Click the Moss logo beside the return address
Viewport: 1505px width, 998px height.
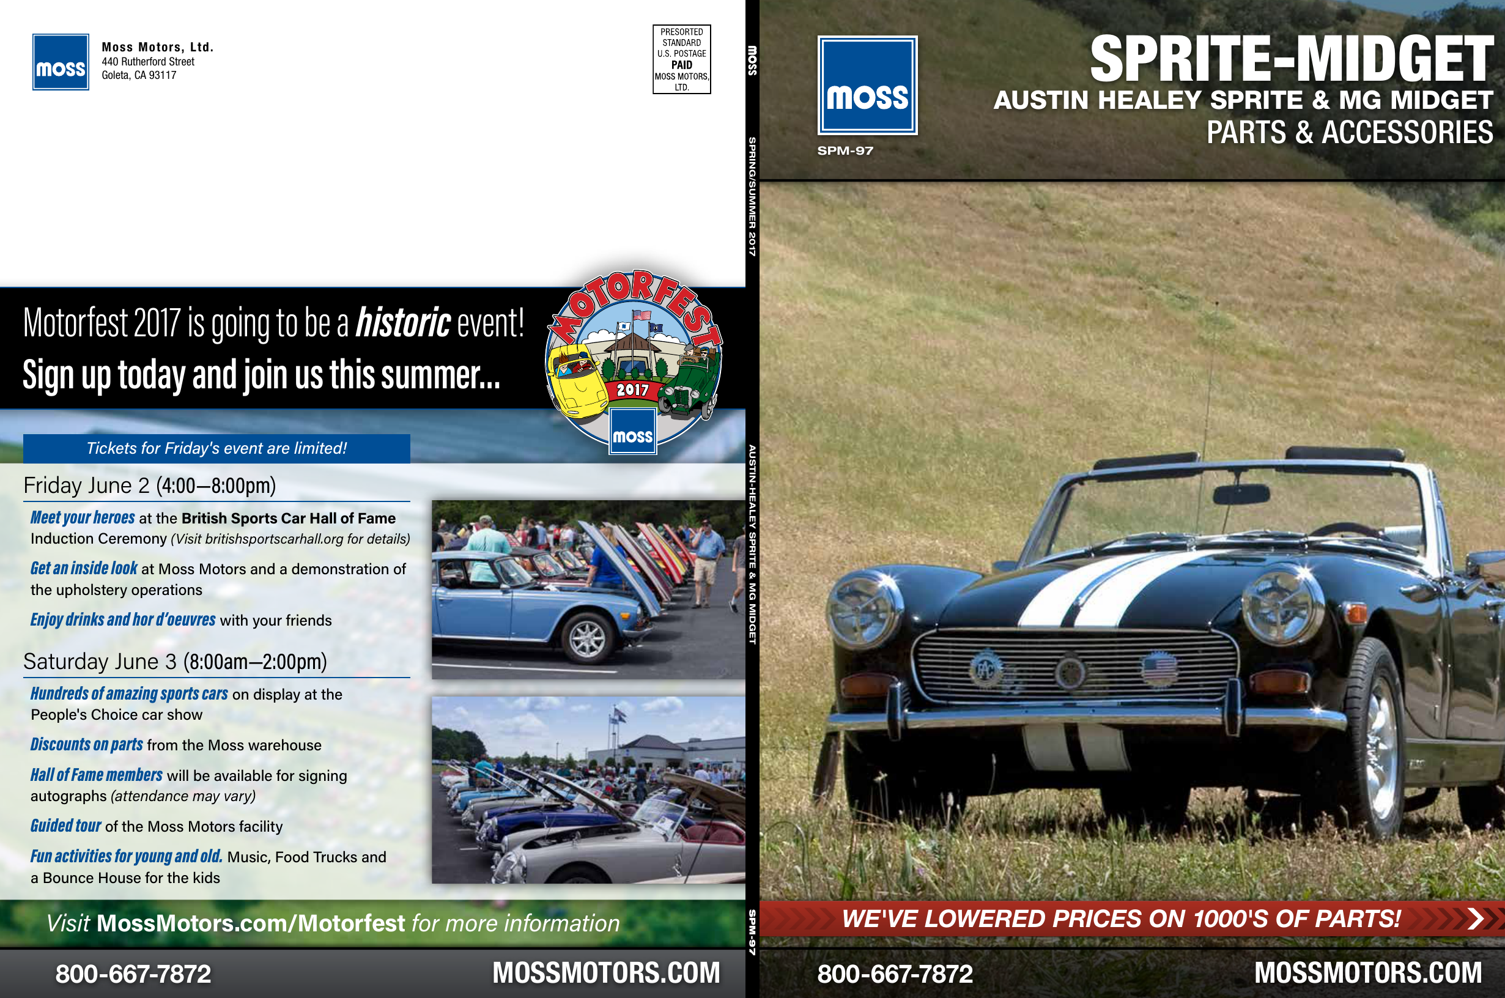[61, 62]
